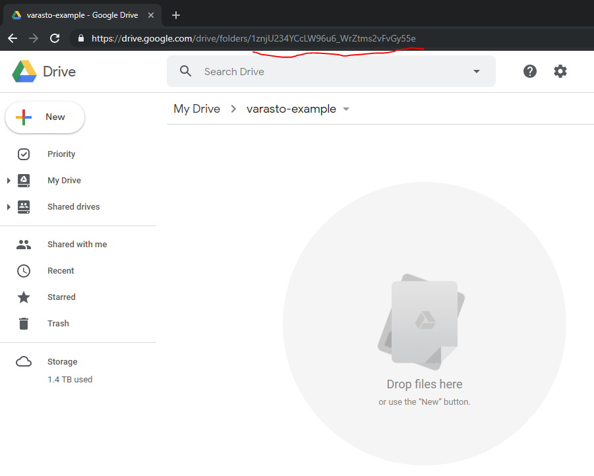Open a new browser tab
Viewport: 594px width, 476px height.
(x=176, y=15)
